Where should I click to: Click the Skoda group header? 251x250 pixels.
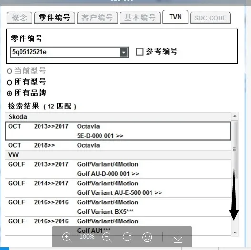click(118, 117)
